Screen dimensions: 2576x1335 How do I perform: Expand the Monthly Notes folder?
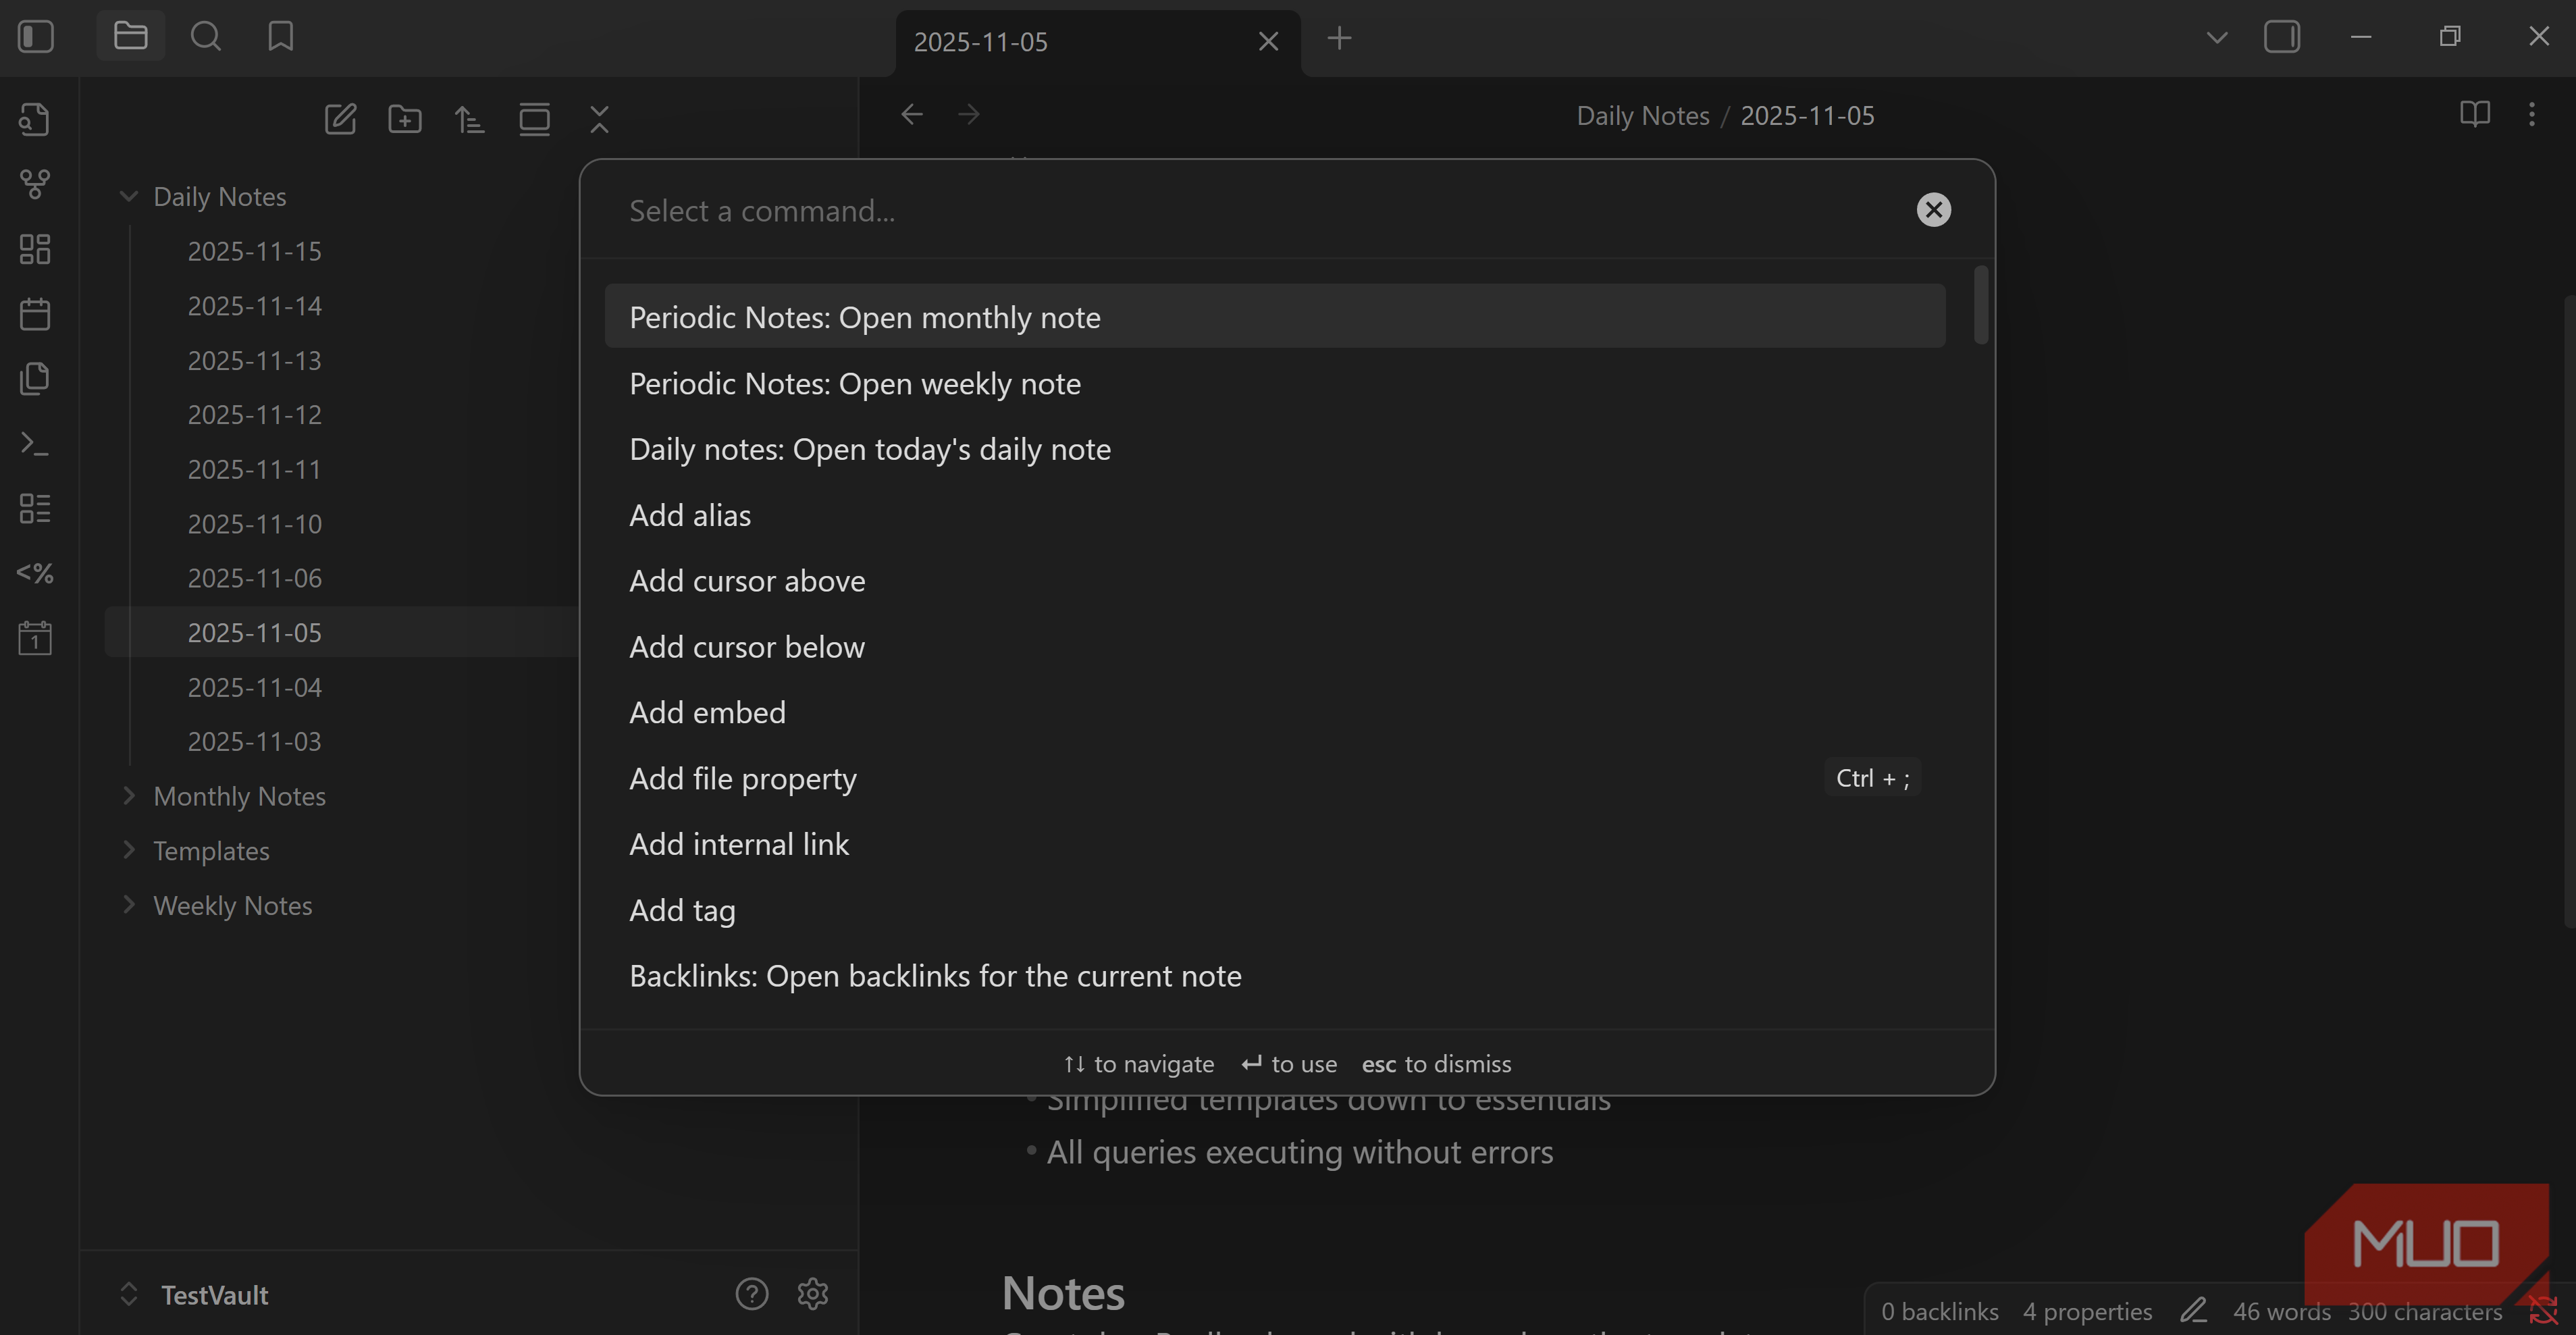click(x=128, y=796)
